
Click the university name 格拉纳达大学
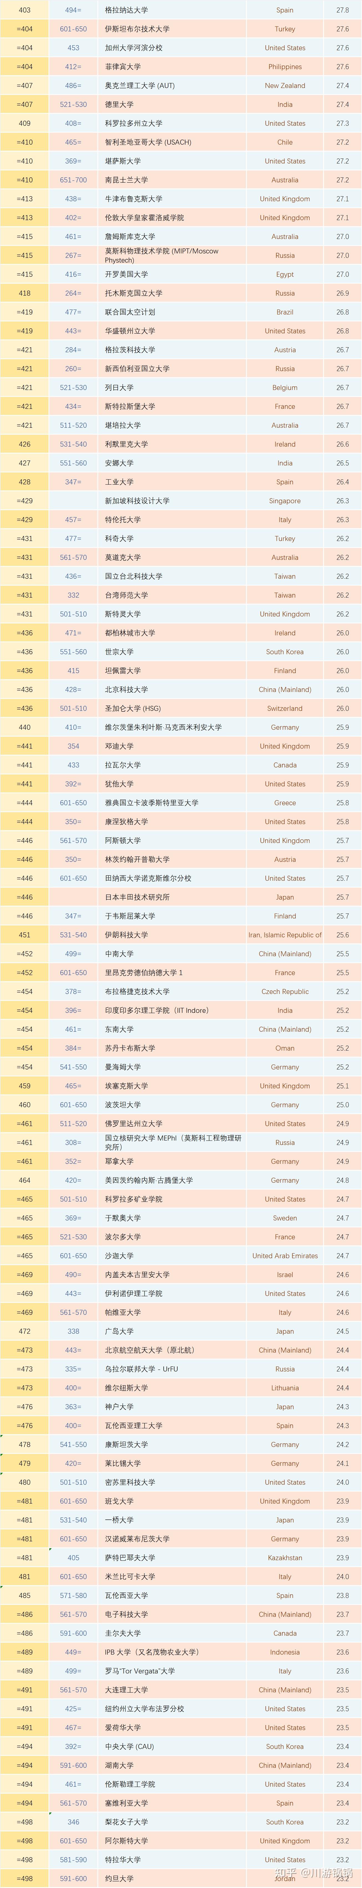pos(126,10)
